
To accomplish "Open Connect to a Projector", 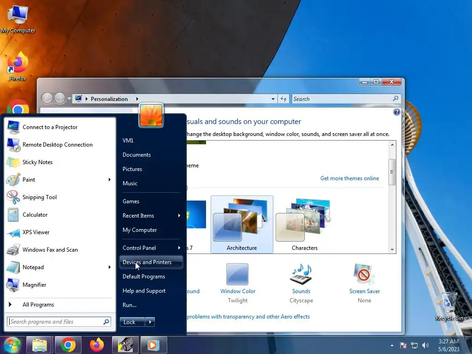I will 59,127.
